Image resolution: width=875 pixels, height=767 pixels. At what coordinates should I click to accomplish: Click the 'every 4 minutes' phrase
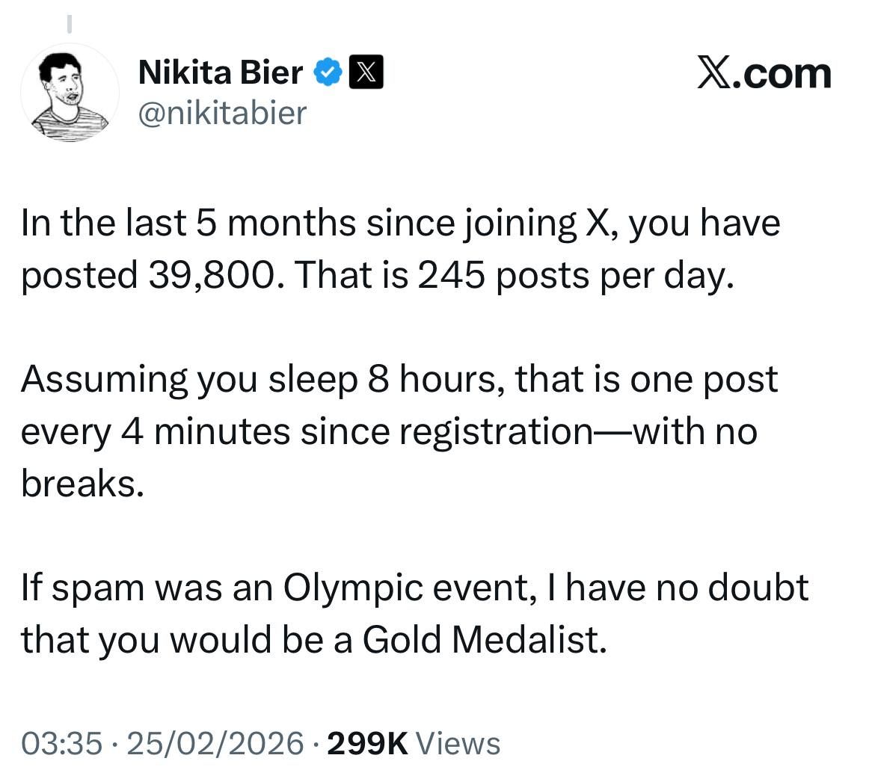(156, 432)
